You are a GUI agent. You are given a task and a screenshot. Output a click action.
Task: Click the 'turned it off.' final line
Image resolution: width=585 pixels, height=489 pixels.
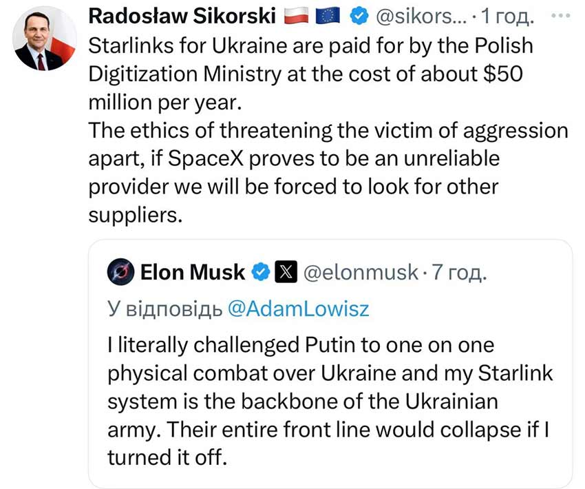pos(167,457)
